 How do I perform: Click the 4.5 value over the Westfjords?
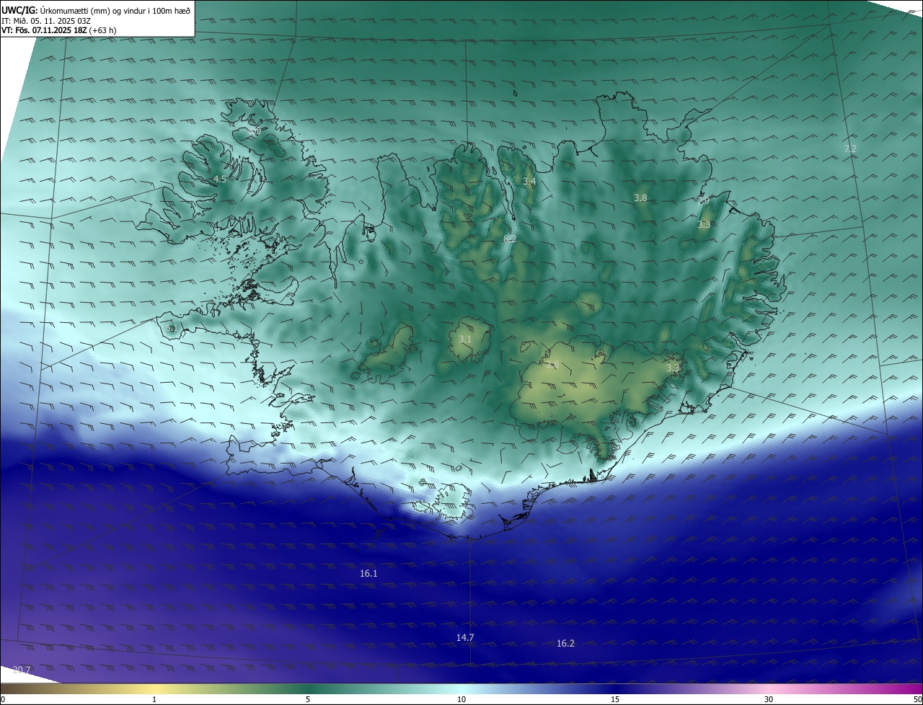(x=219, y=179)
